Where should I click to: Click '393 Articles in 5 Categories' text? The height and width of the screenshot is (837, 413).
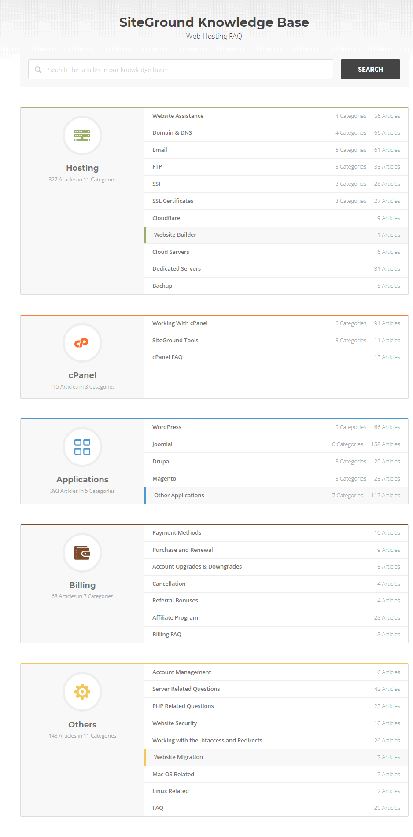(82, 491)
